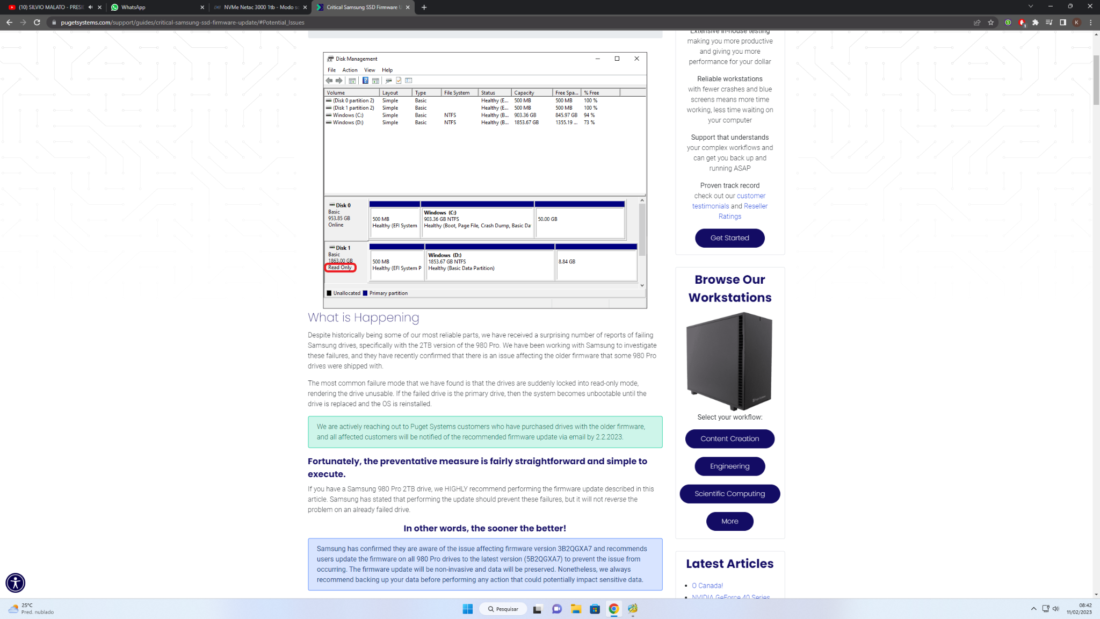1100x619 pixels.
Task: Select the Scientific Computing workflow
Action: click(729, 494)
